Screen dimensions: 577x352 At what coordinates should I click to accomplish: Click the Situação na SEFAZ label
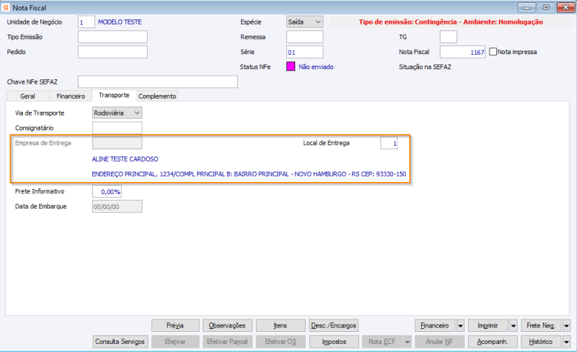tap(425, 67)
